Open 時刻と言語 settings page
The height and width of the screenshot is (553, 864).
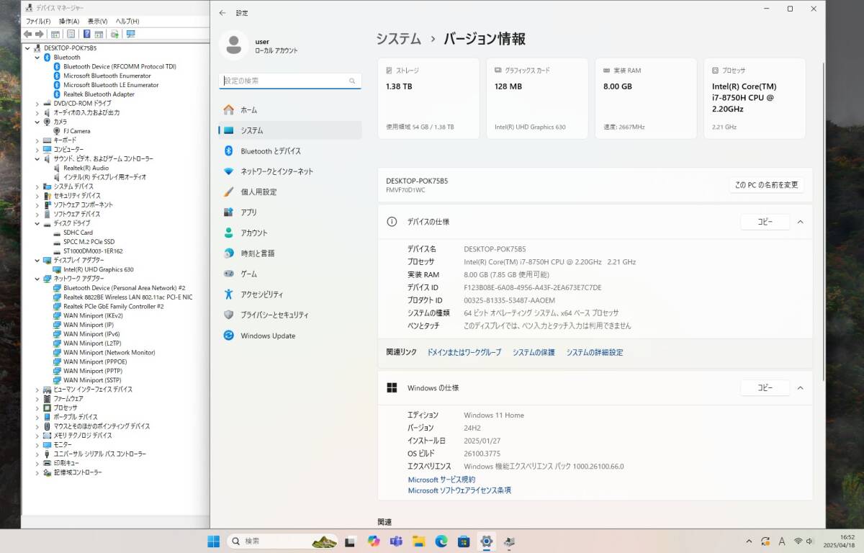click(x=290, y=253)
